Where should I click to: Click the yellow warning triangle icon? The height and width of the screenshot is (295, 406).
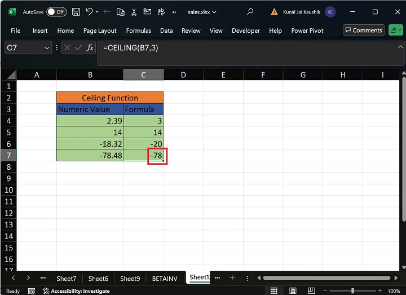point(274,12)
